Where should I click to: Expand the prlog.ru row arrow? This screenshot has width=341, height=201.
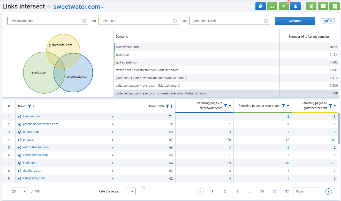click(113, 140)
